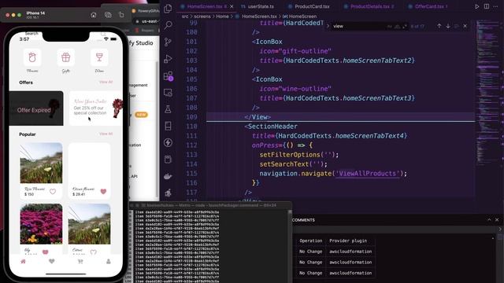Viewport: 504px width, 283px height.
Task: Click the 'src' breadcrumb segment
Action: click(x=185, y=16)
